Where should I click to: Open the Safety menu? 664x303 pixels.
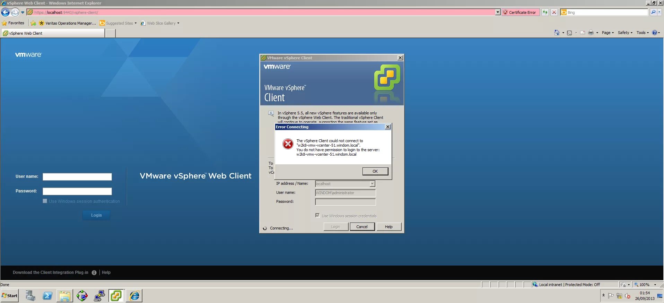[x=625, y=33]
